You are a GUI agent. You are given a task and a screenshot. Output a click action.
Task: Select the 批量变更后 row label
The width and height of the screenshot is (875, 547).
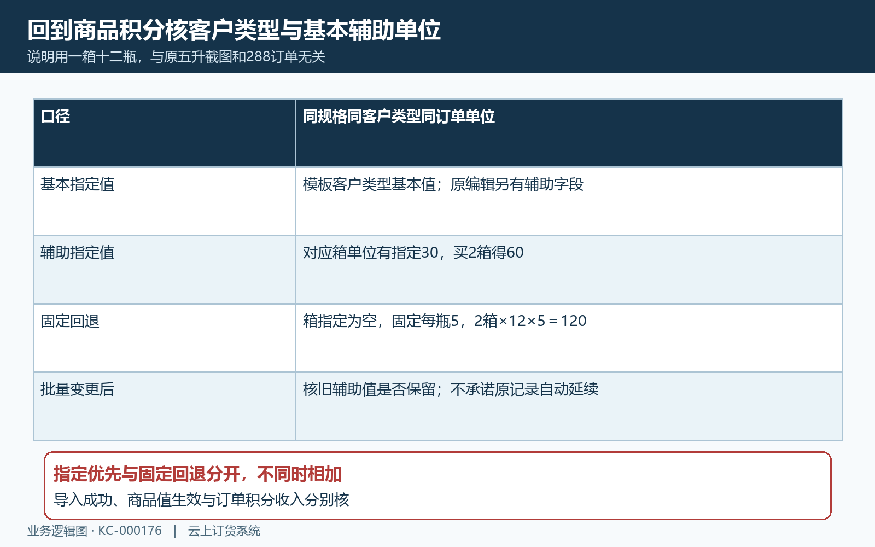pyautogui.click(x=77, y=389)
